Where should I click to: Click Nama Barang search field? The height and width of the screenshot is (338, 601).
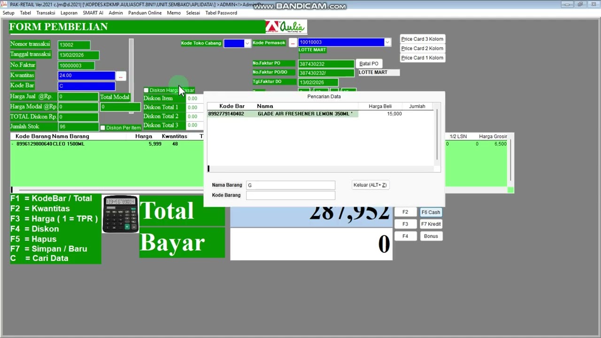coord(291,185)
